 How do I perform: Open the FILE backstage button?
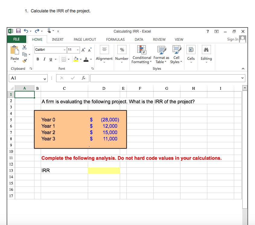point(16,39)
